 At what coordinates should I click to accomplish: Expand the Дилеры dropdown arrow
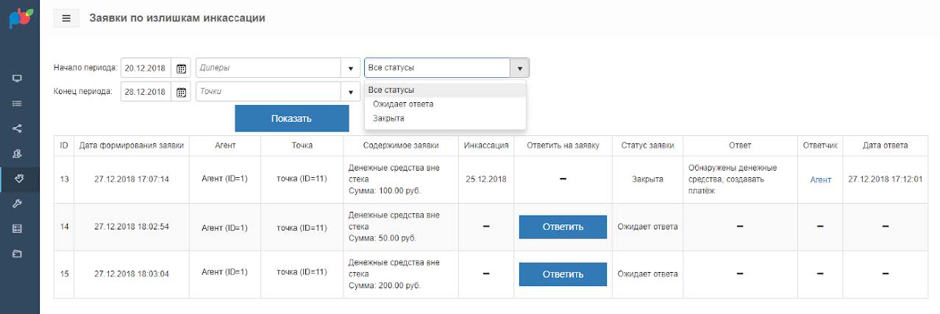point(350,68)
